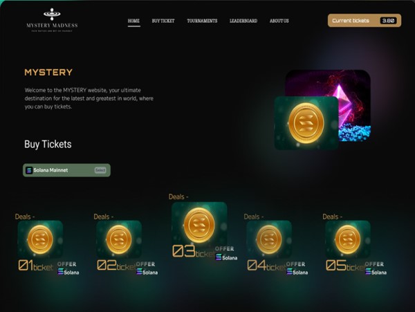Click the Solana icon under the 03 ticket offer
The image size is (415, 312).
point(219,257)
